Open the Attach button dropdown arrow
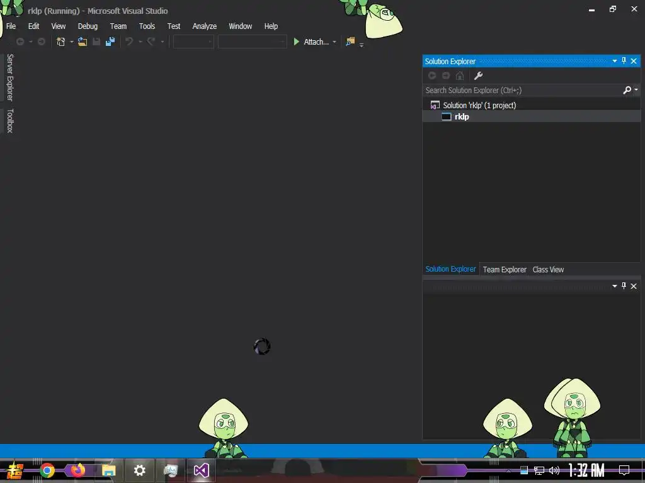 coord(334,42)
